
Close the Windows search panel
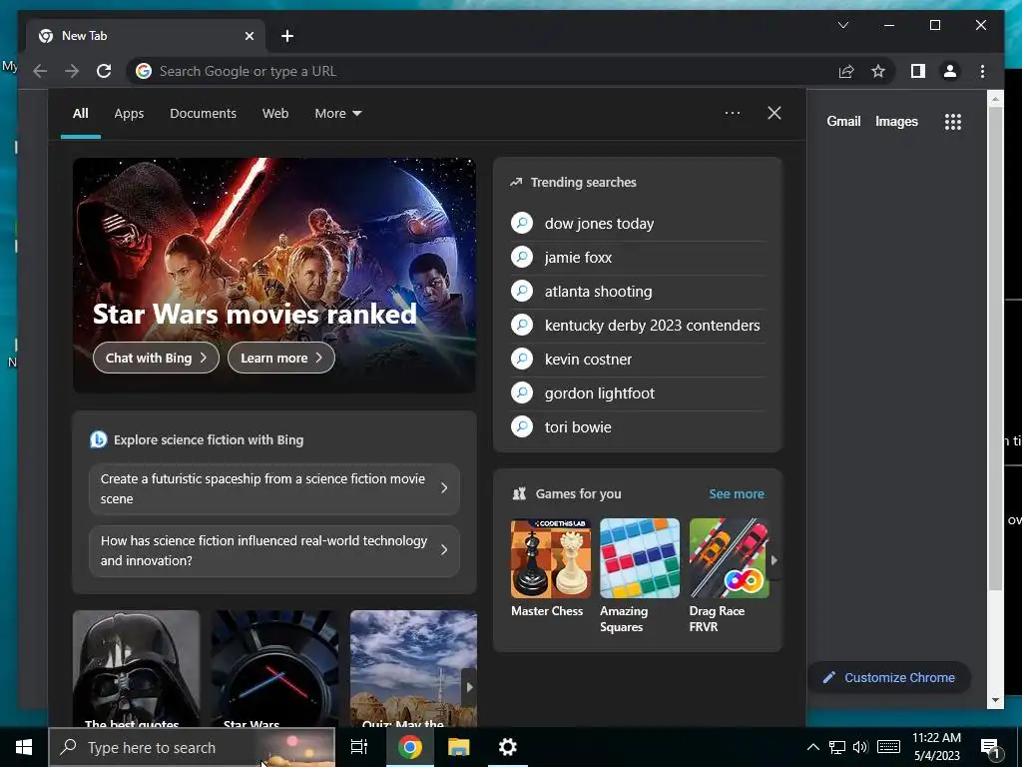(x=774, y=113)
